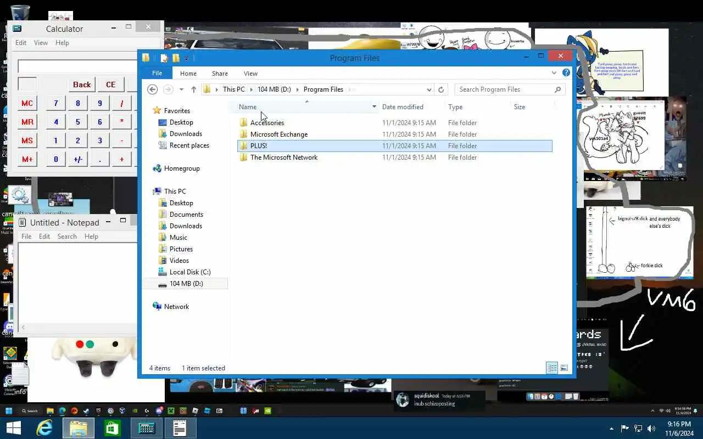Click Local Disk (C:) in navigation pane

click(x=189, y=272)
